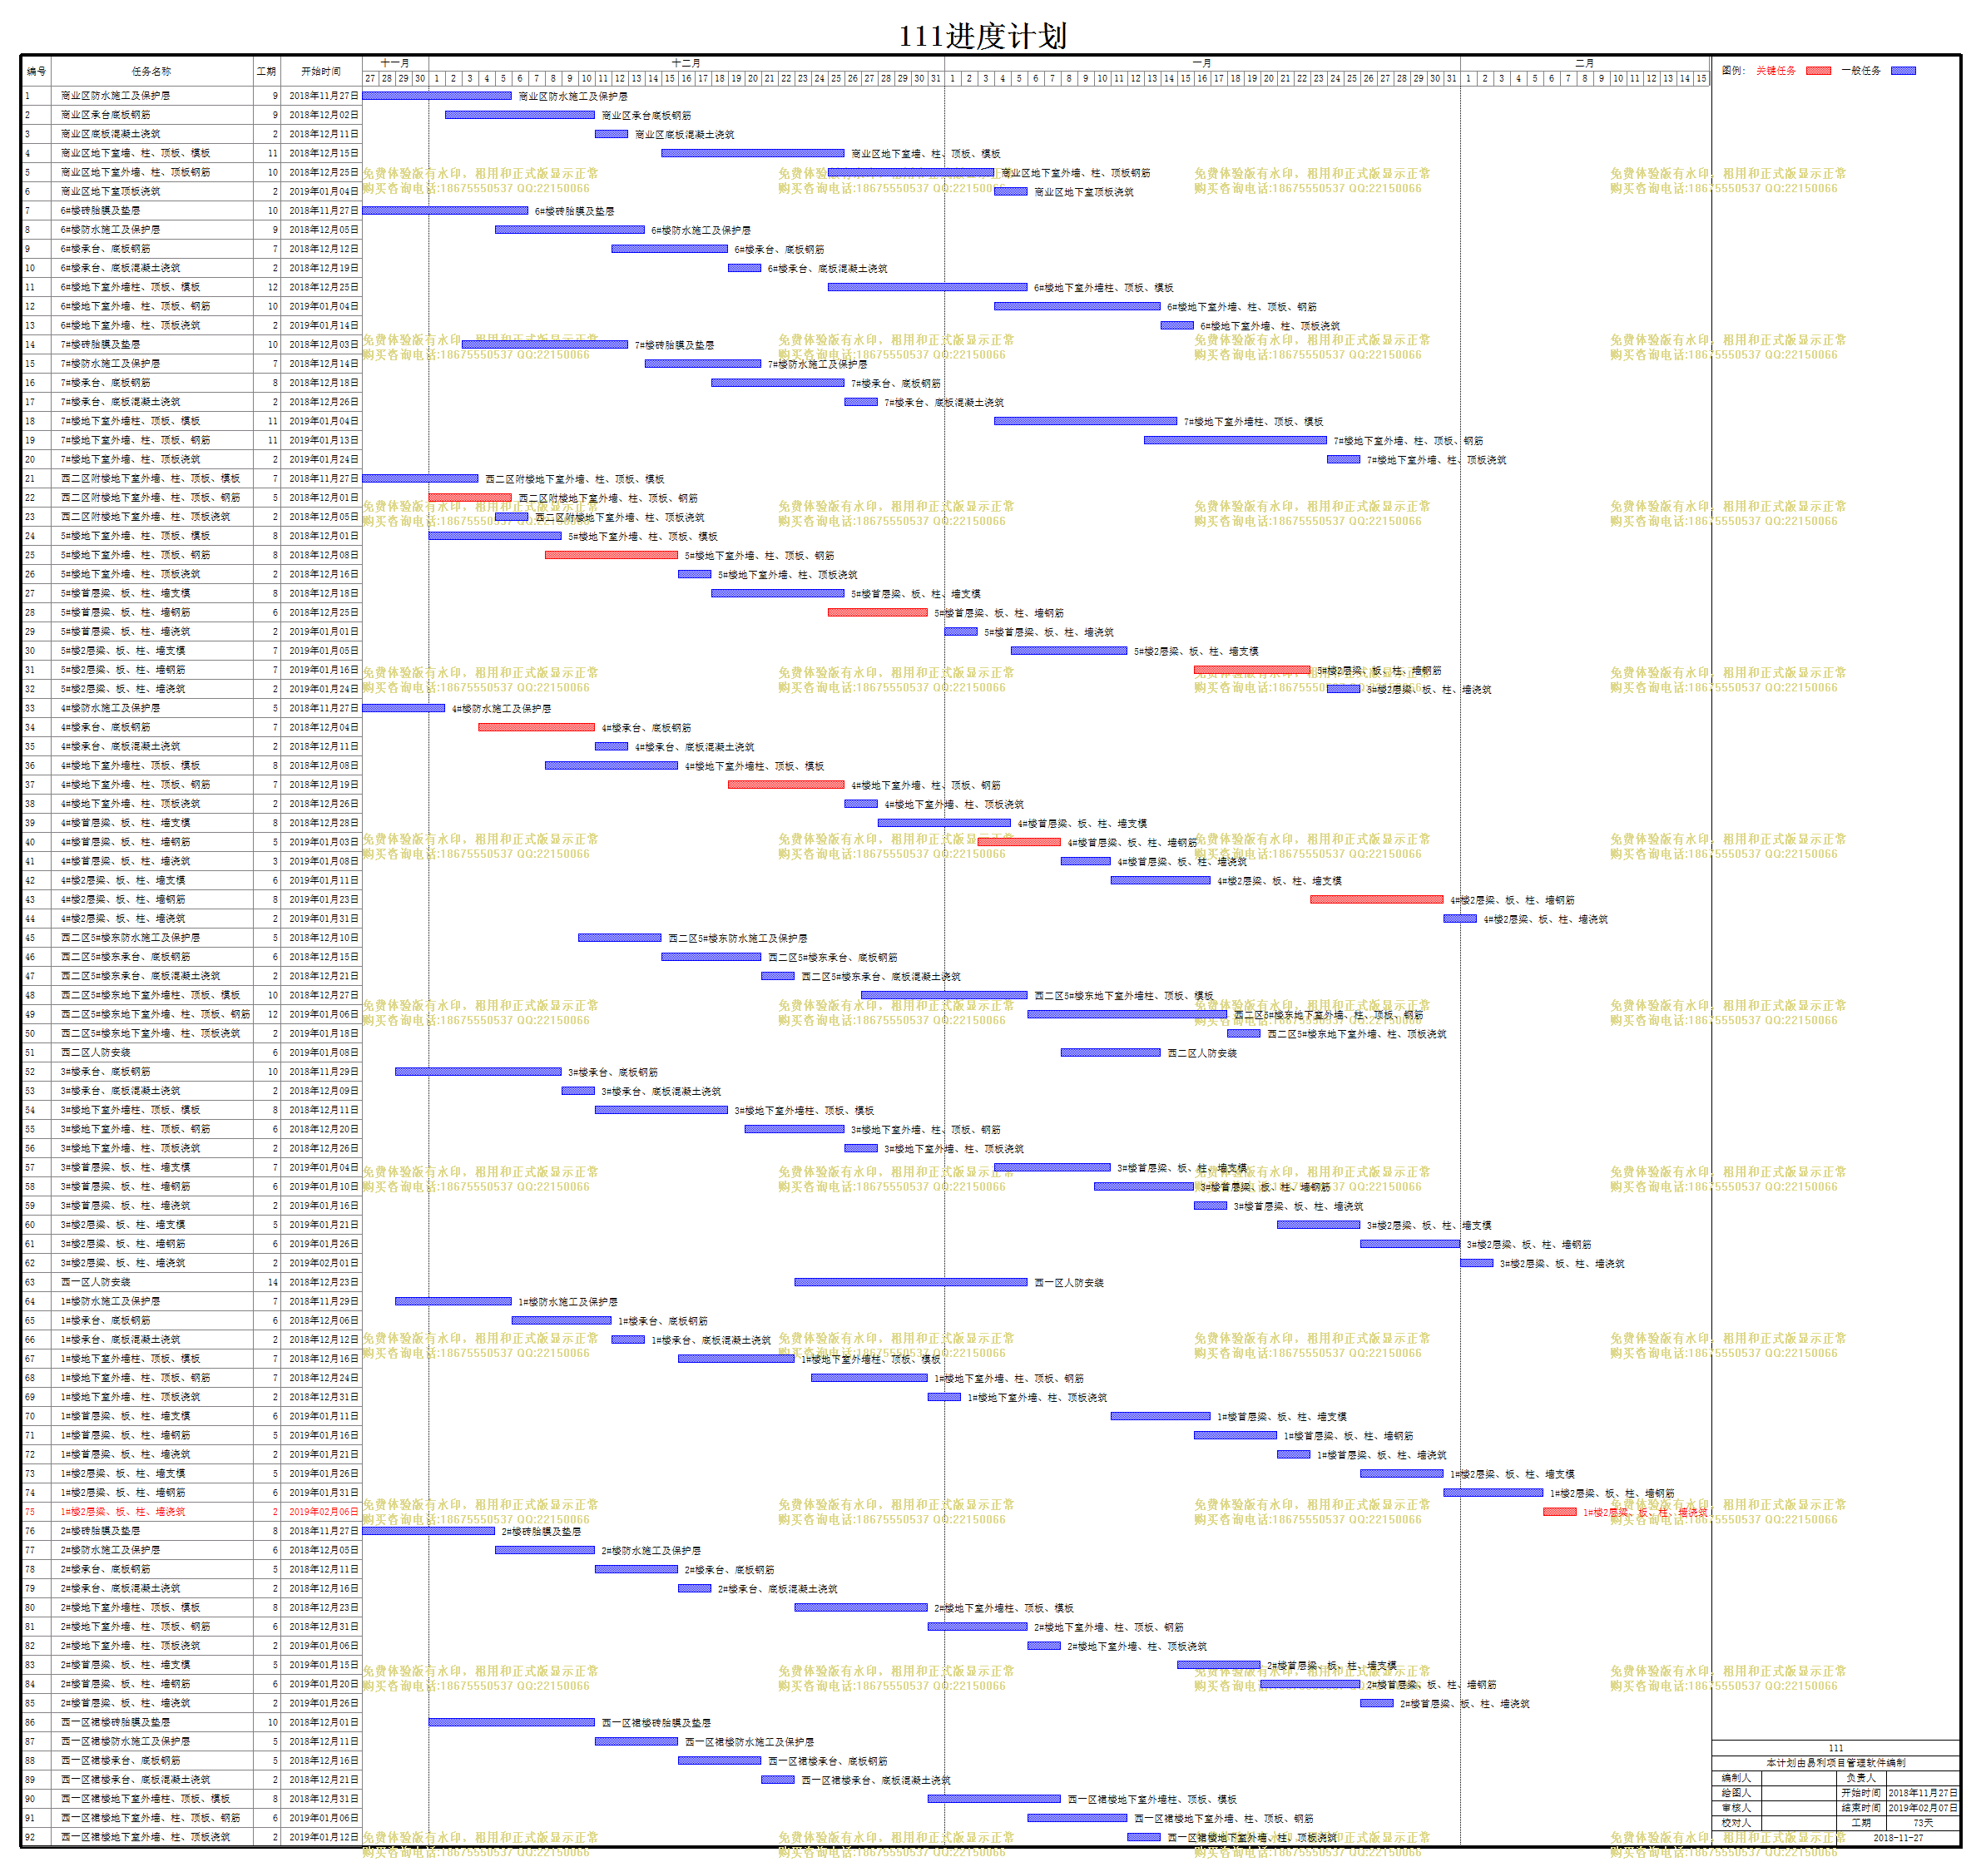Click the 一般任务 legend label

[x=1860, y=71]
